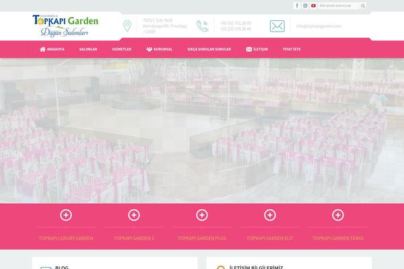
Task: Click the location pin icon
Action: click(127, 26)
